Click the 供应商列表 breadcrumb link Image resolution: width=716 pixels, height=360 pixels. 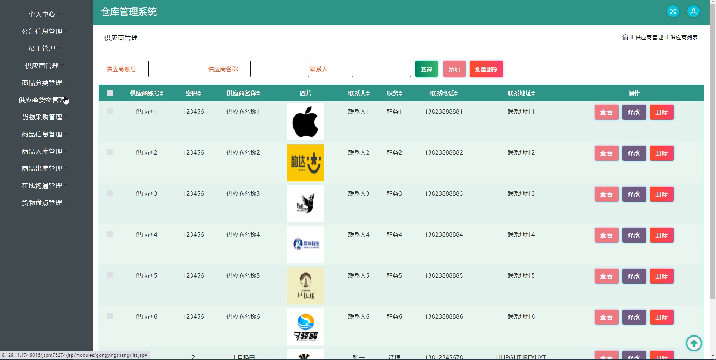coord(684,37)
